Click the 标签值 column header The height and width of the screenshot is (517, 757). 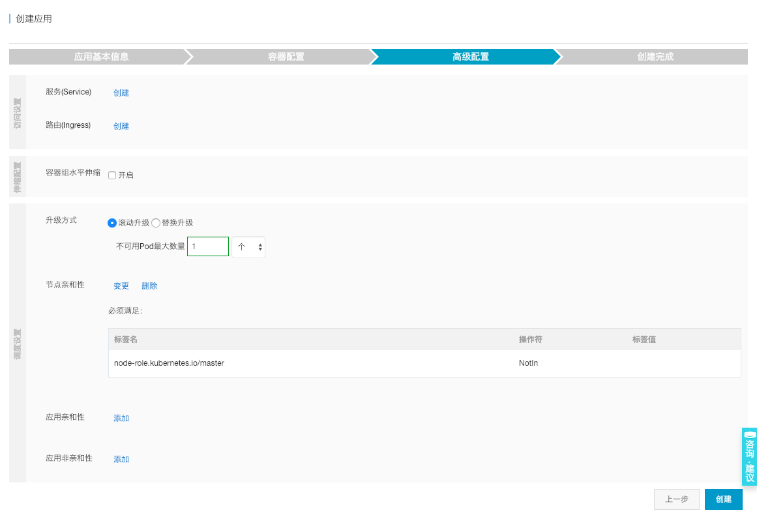point(644,340)
